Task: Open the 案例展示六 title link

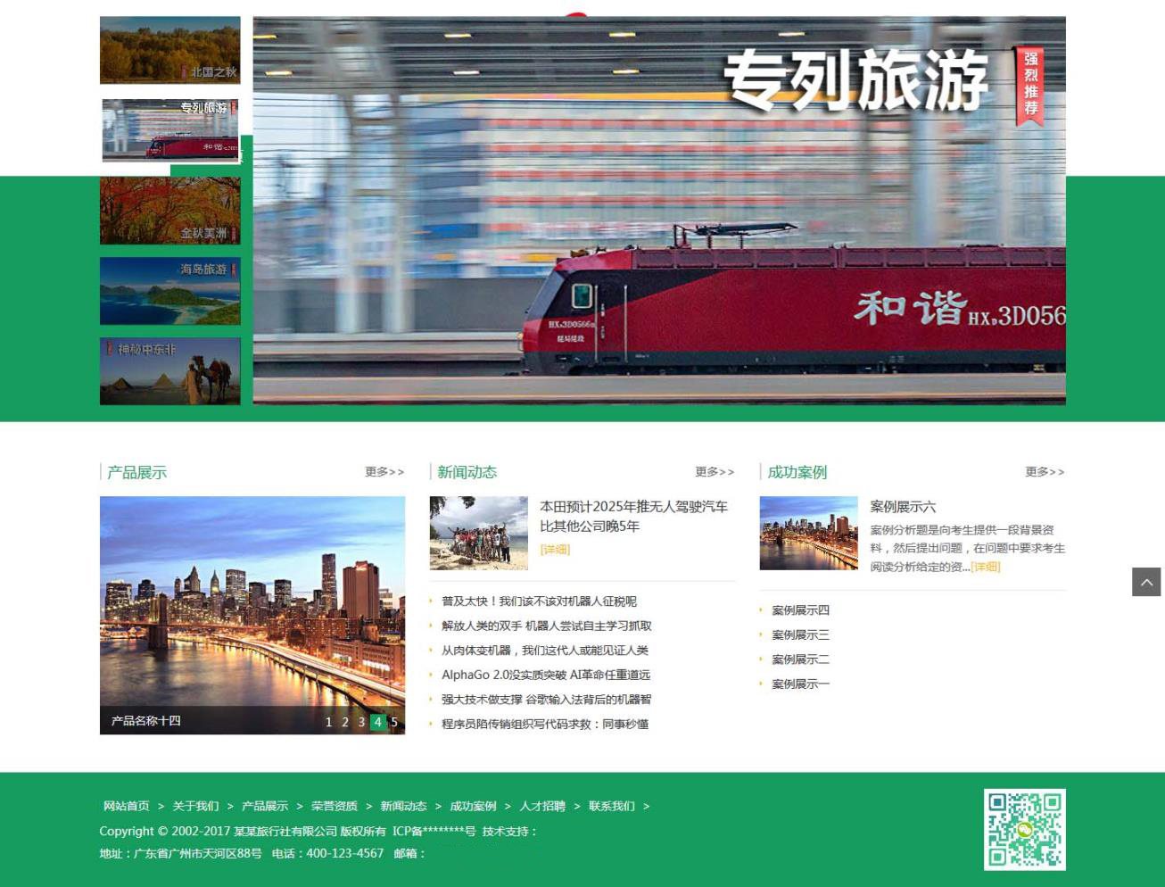Action: (x=903, y=507)
